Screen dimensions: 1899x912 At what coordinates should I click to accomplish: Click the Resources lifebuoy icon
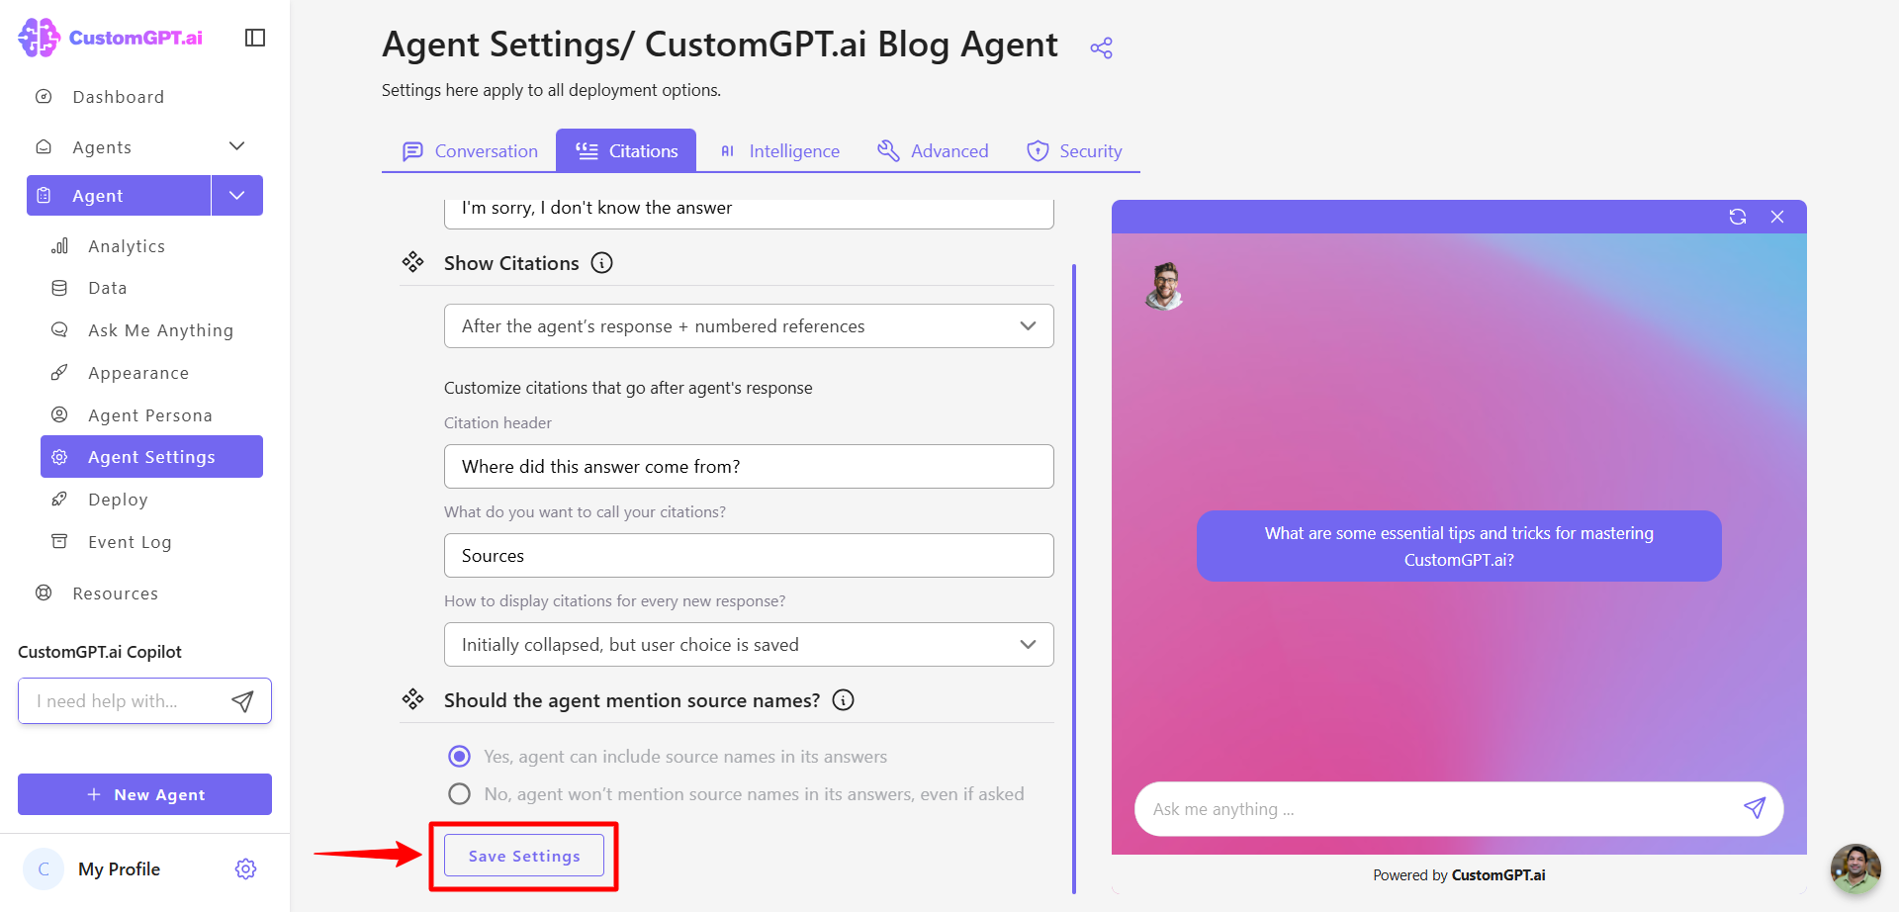[x=44, y=593]
